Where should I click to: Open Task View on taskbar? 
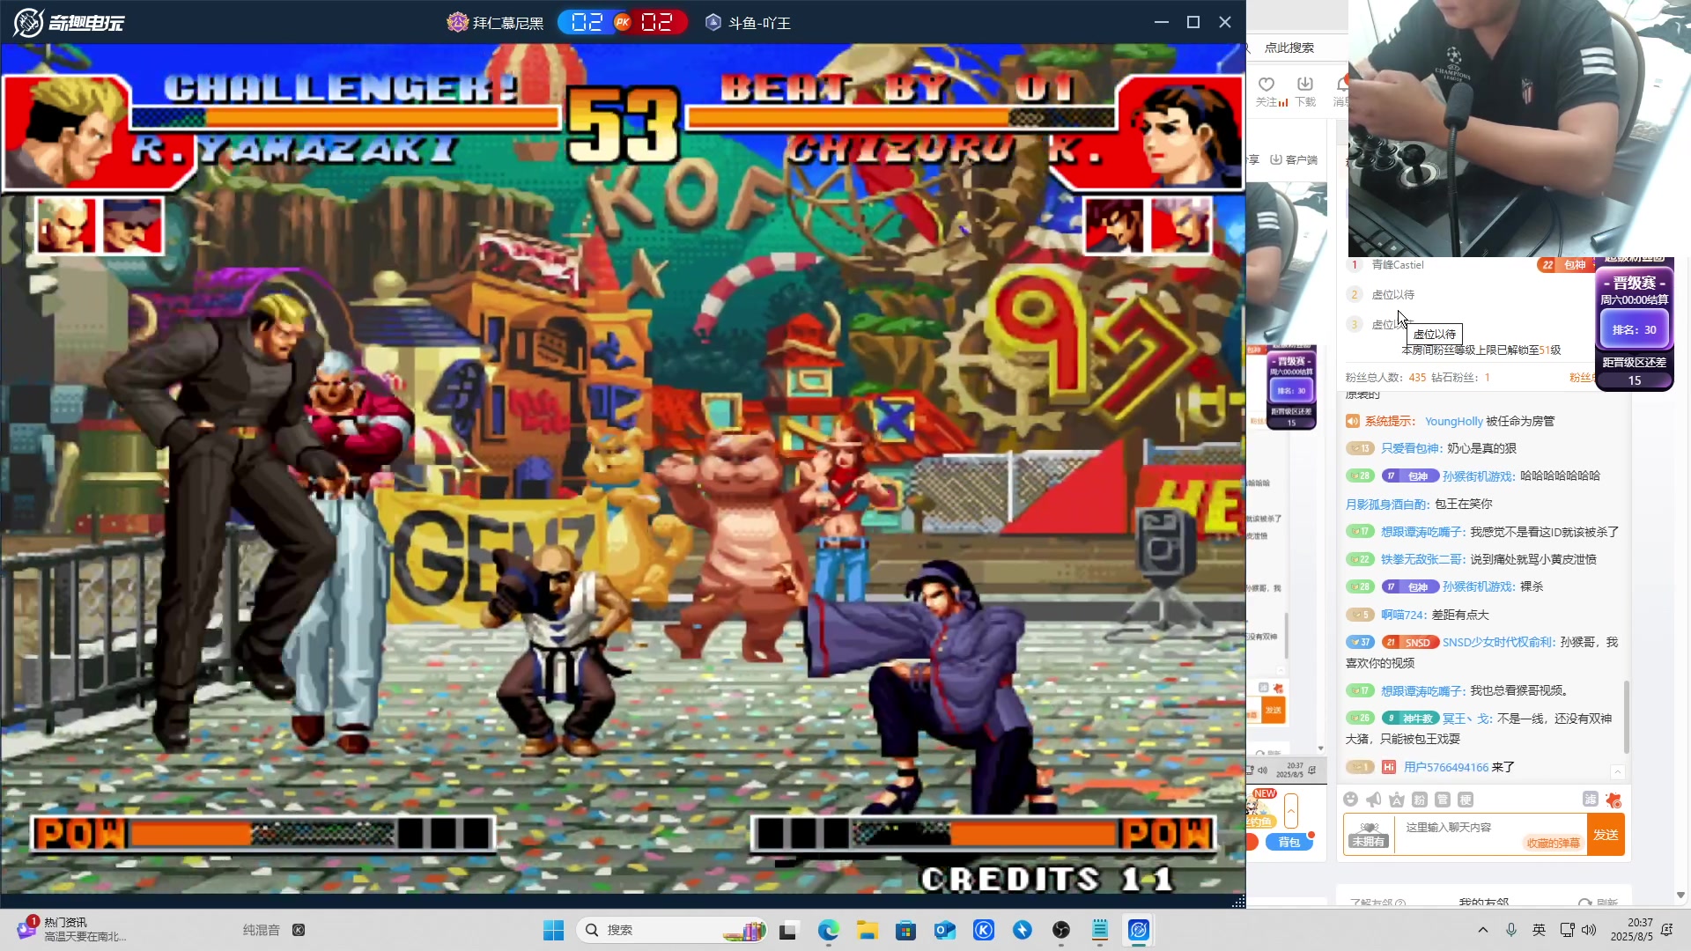point(788,930)
